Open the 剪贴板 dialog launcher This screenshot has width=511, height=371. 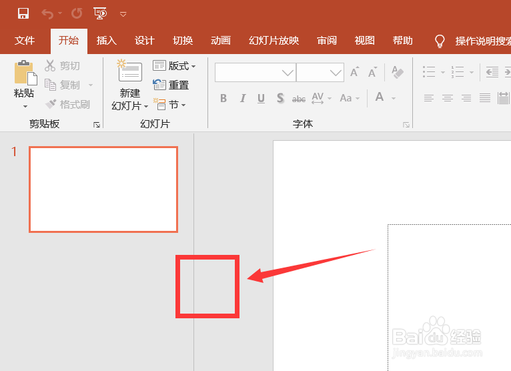coord(97,125)
